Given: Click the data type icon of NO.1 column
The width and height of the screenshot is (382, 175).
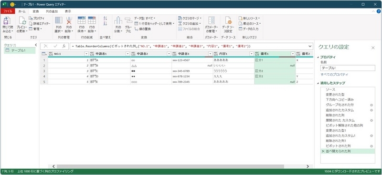Looking at the screenshot, I should pos(51,54).
